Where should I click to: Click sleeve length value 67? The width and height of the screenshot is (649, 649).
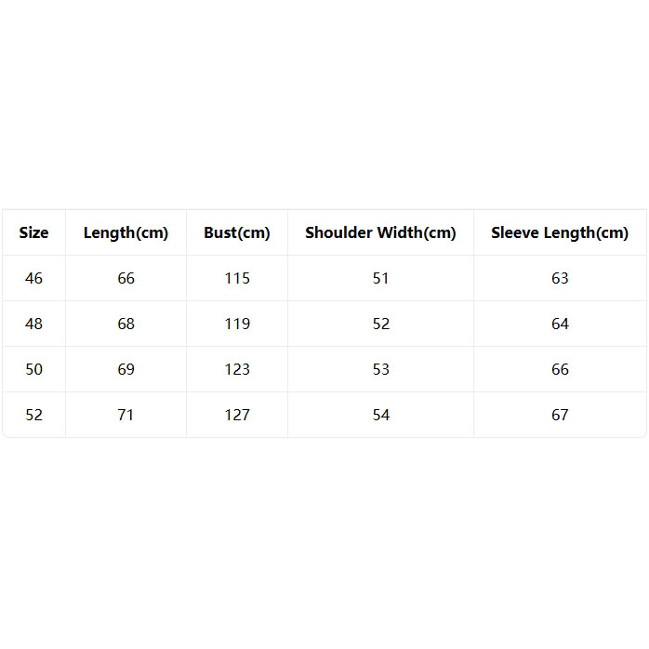[560, 415]
